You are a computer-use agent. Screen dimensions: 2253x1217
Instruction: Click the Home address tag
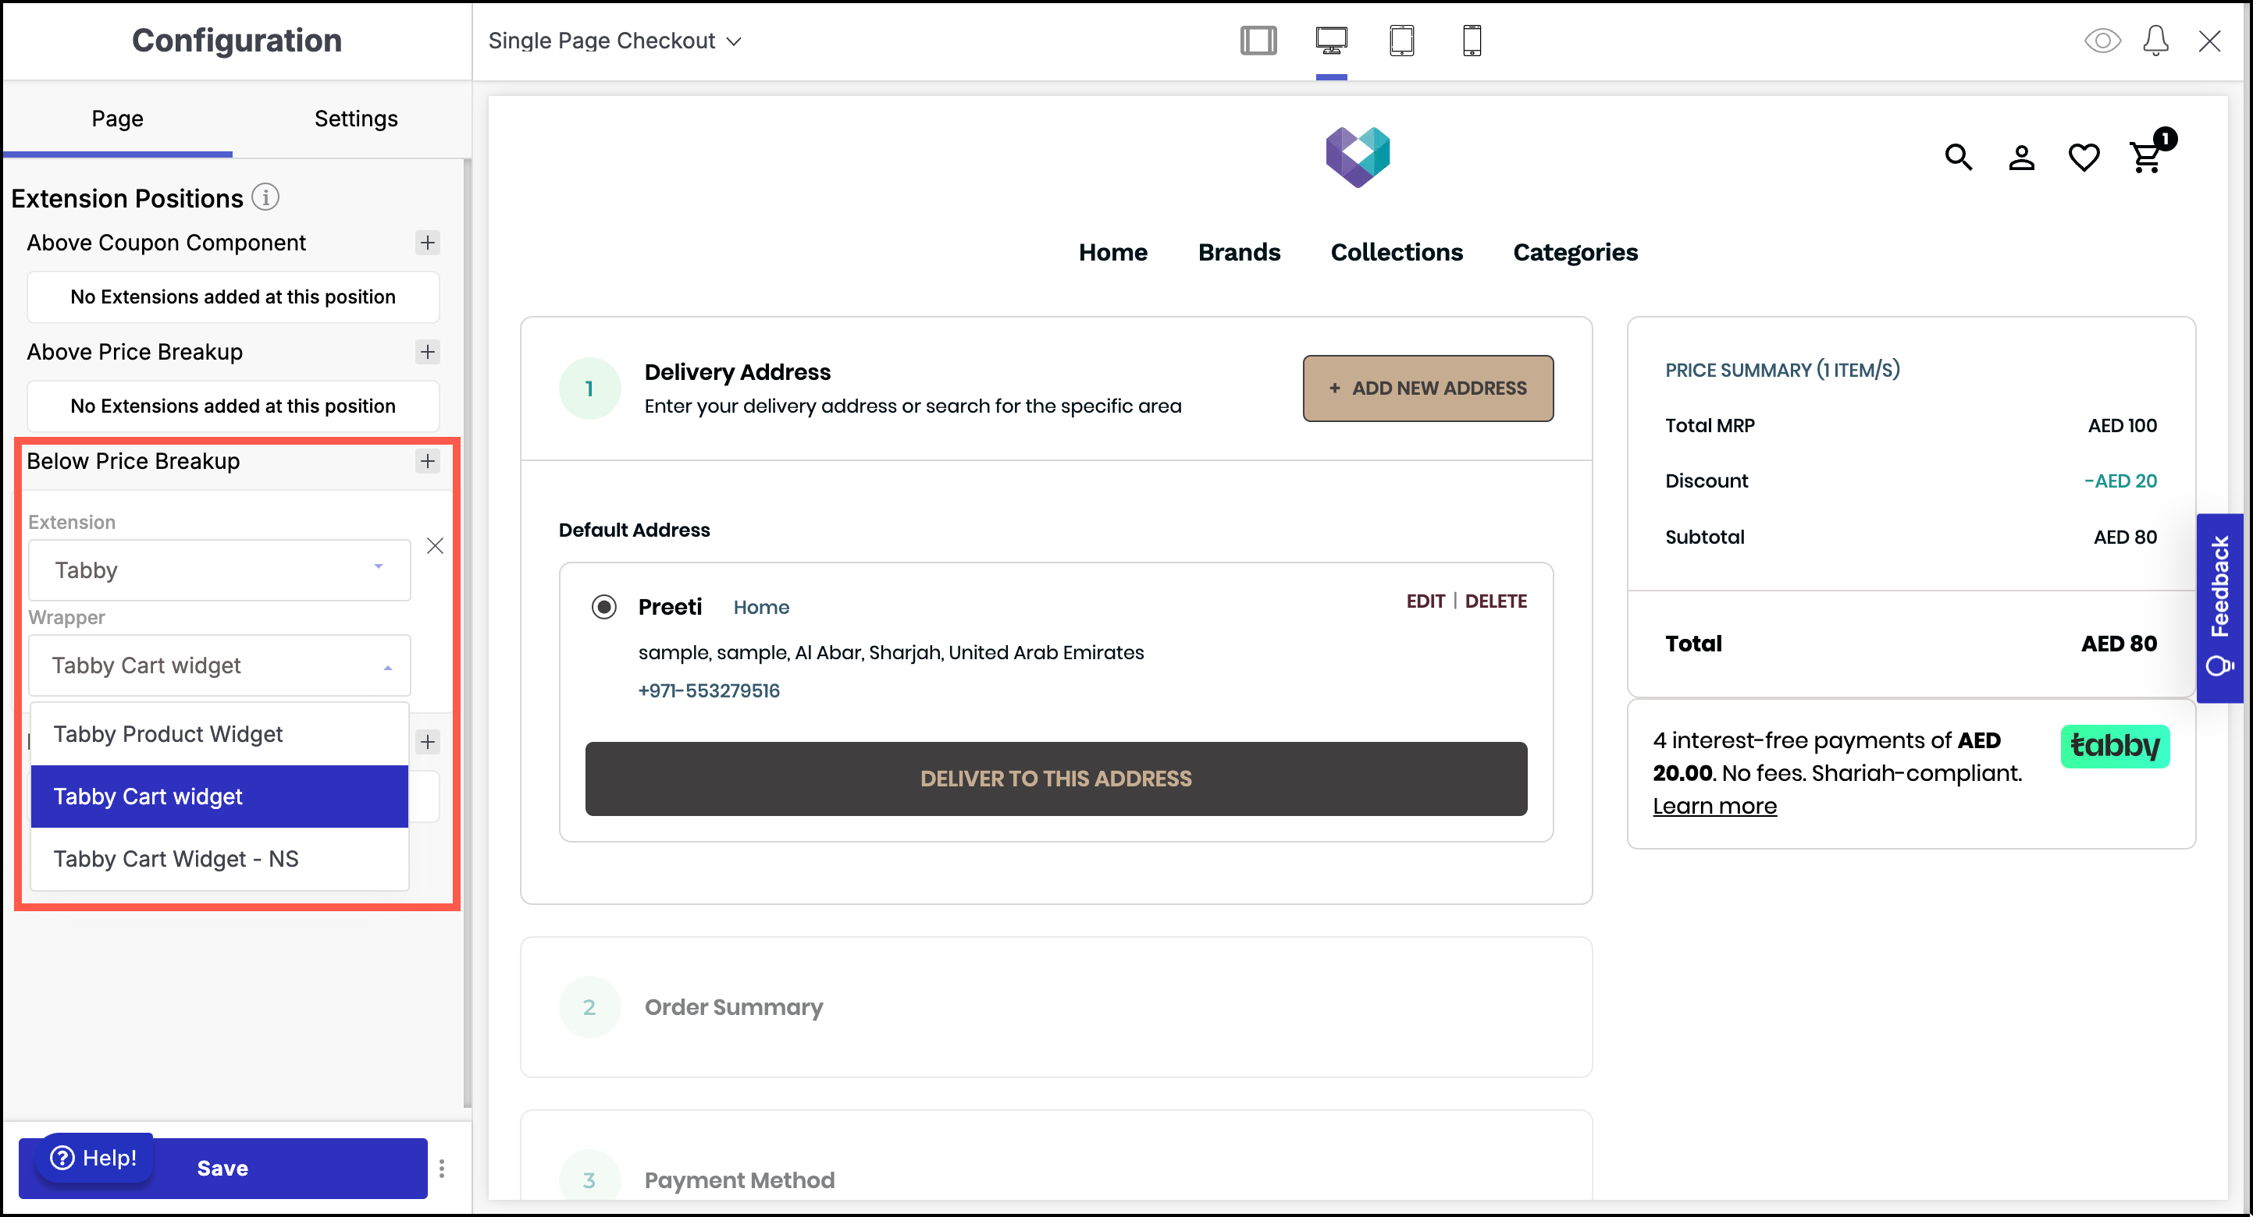[761, 608]
